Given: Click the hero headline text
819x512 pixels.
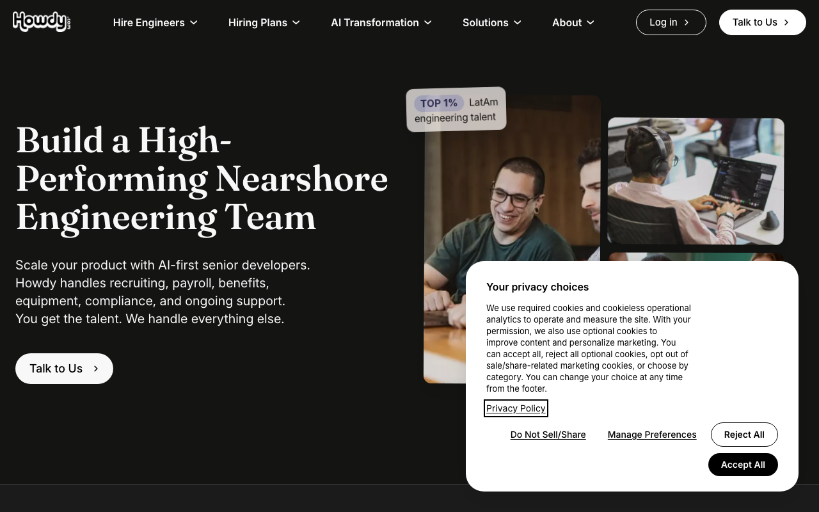Looking at the screenshot, I should tap(202, 178).
